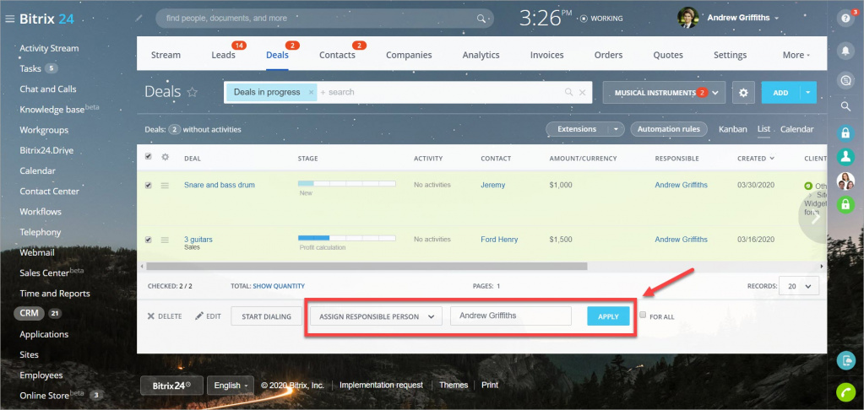Click the pencil edit icon beside search
864x410 pixels.
139,19
